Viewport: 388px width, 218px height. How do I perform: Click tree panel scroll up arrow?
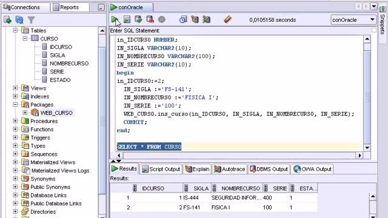102,31
